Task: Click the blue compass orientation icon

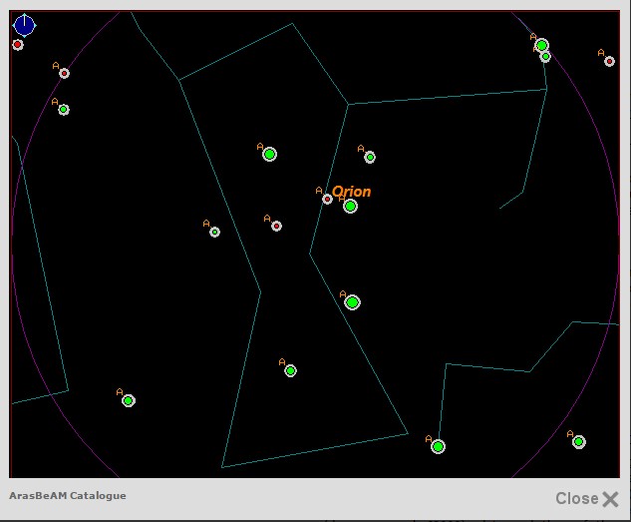Action: 25,26
